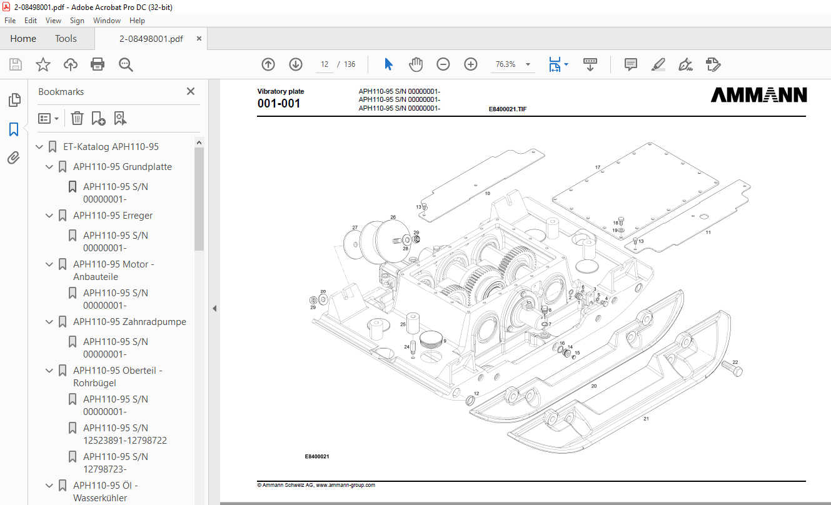Open the fit page options dropdown arrow
The image size is (831, 505).
[566, 64]
